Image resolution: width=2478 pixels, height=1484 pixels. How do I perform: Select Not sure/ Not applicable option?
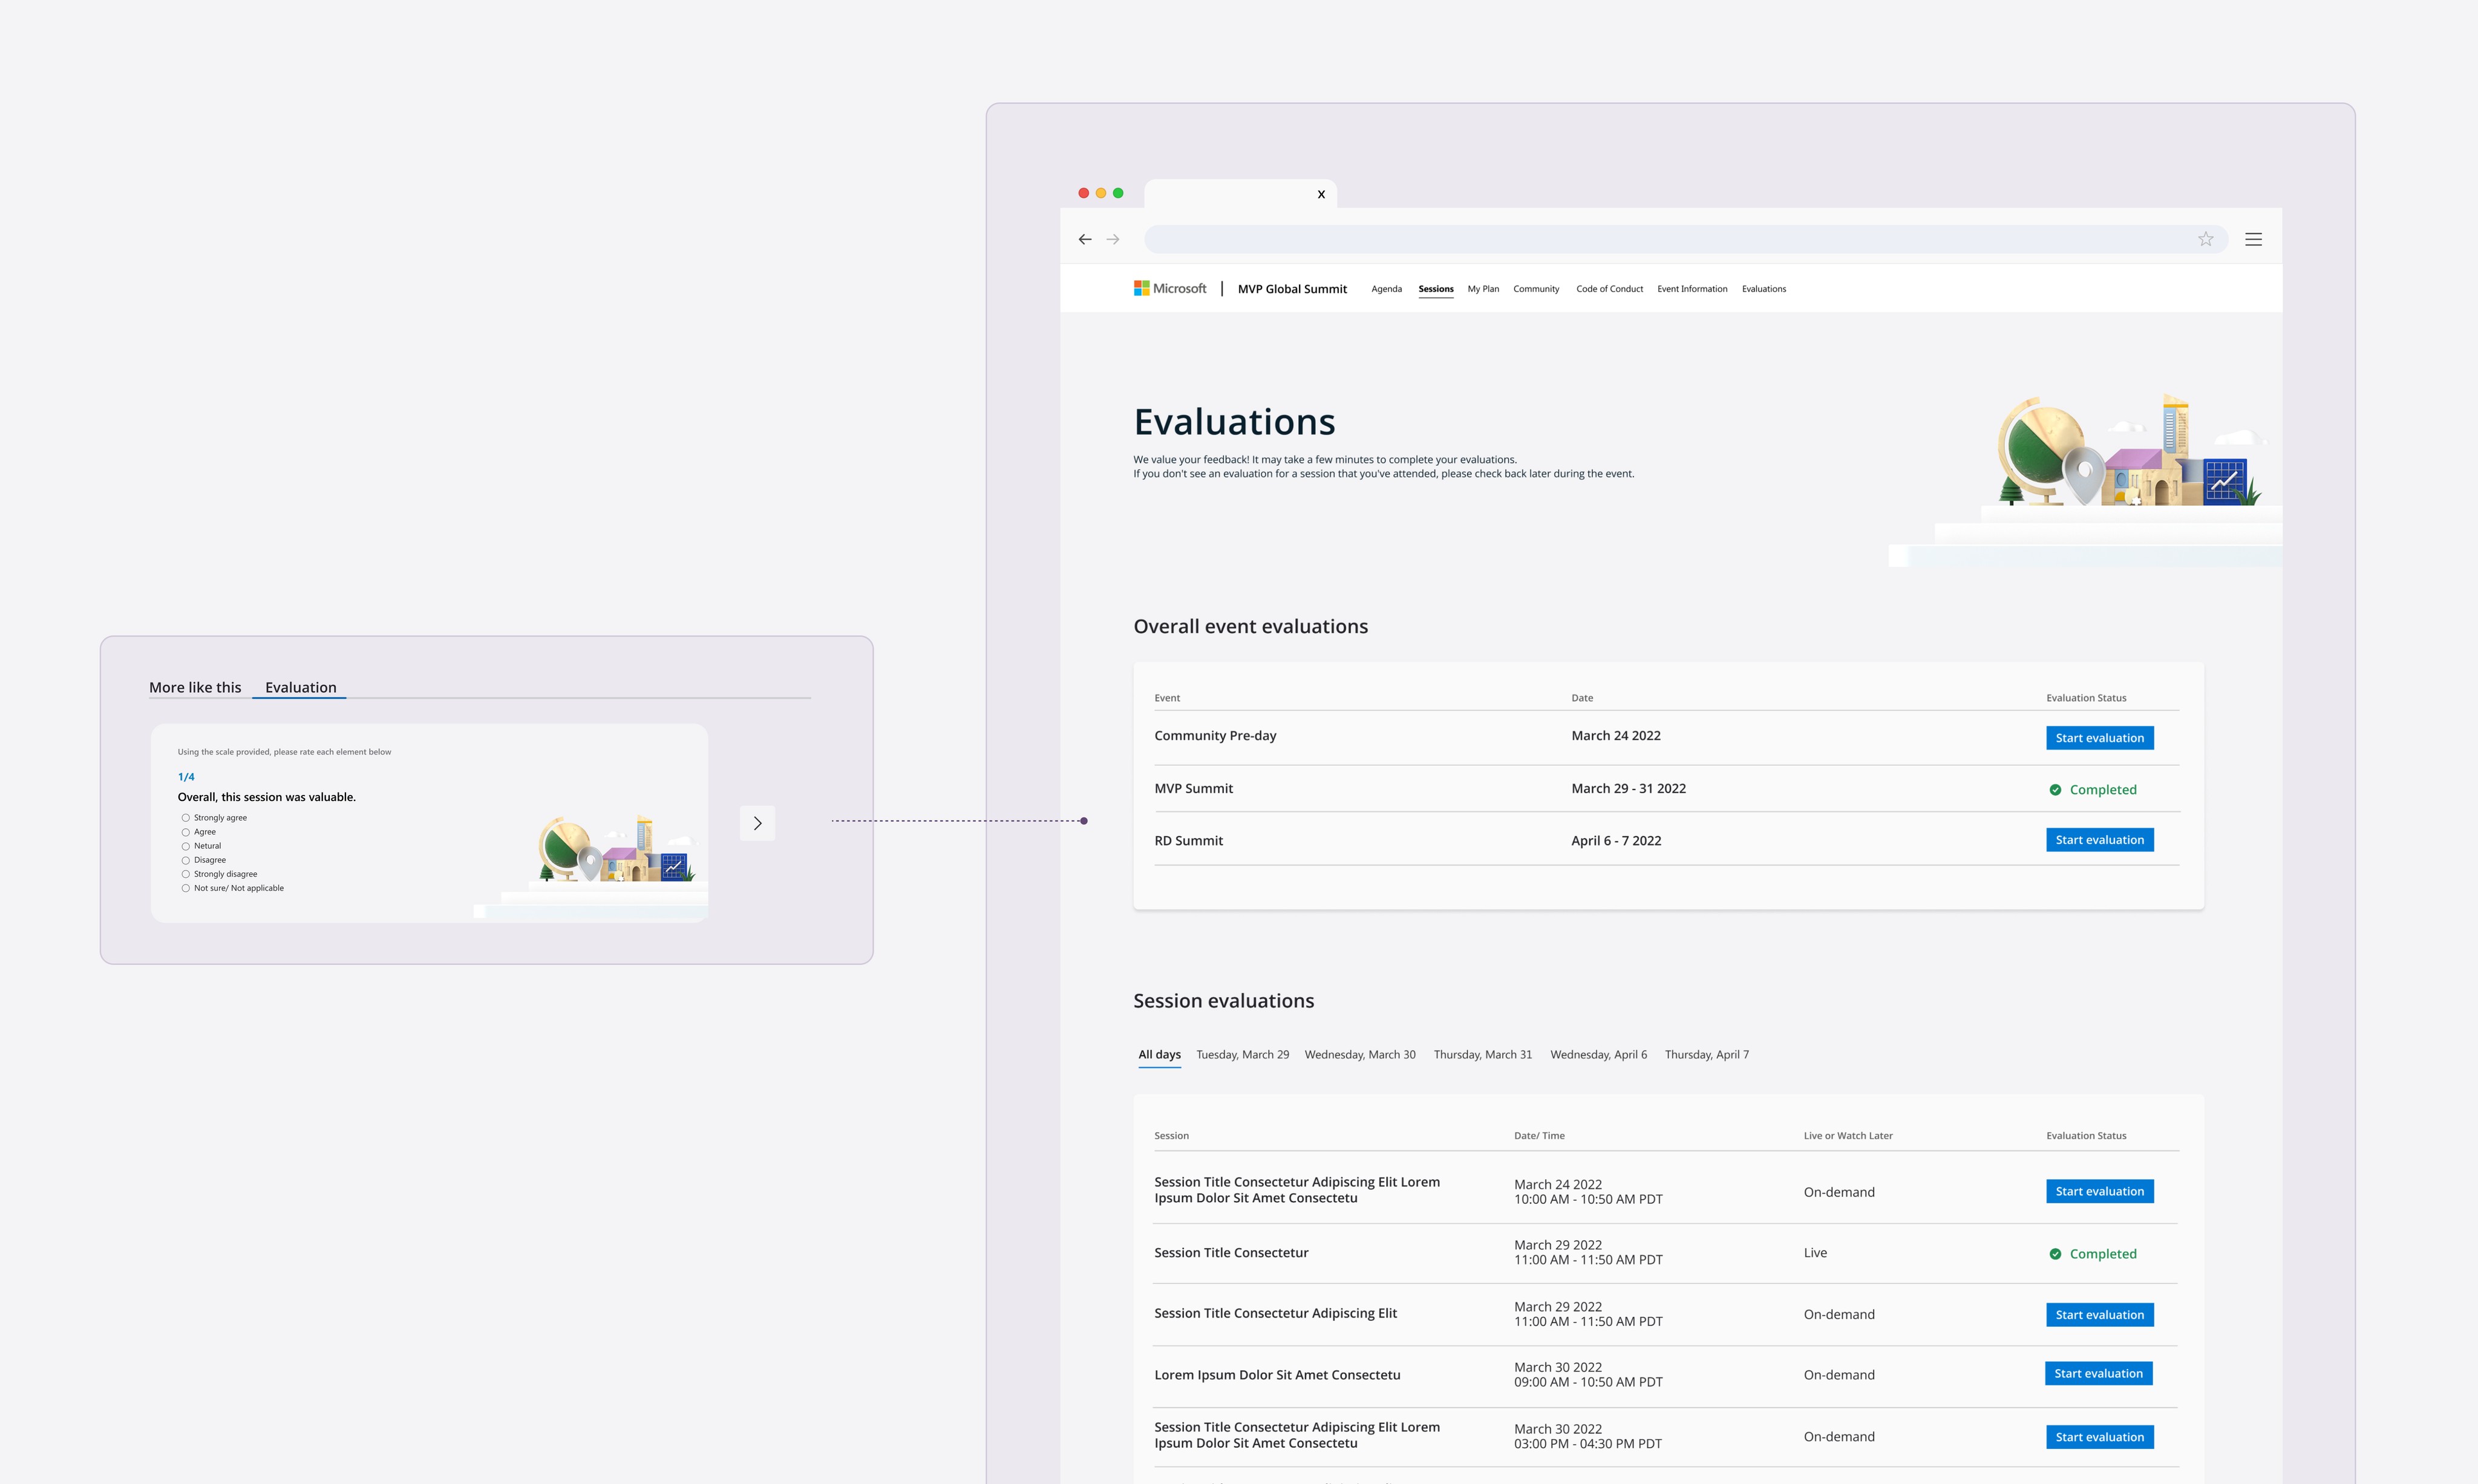[x=186, y=888]
